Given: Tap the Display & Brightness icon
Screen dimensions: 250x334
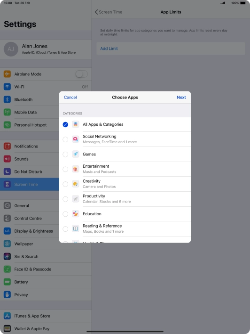Looking at the screenshot, I should point(7,231).
